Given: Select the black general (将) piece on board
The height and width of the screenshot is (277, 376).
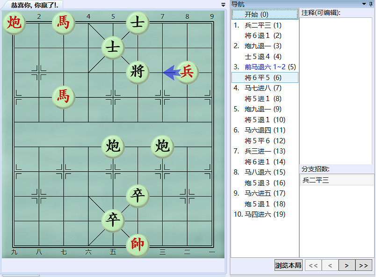Looking at the screenshot, I should (137, 72).
